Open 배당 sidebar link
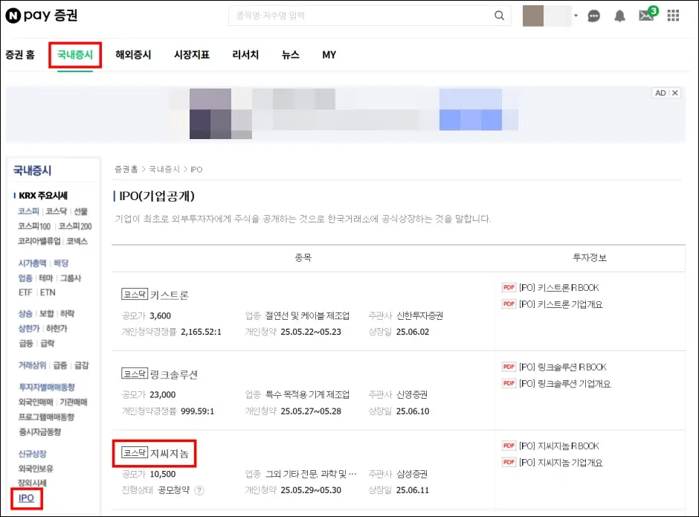The height and width of the screenshot is (517, 699). click(61, 263)
